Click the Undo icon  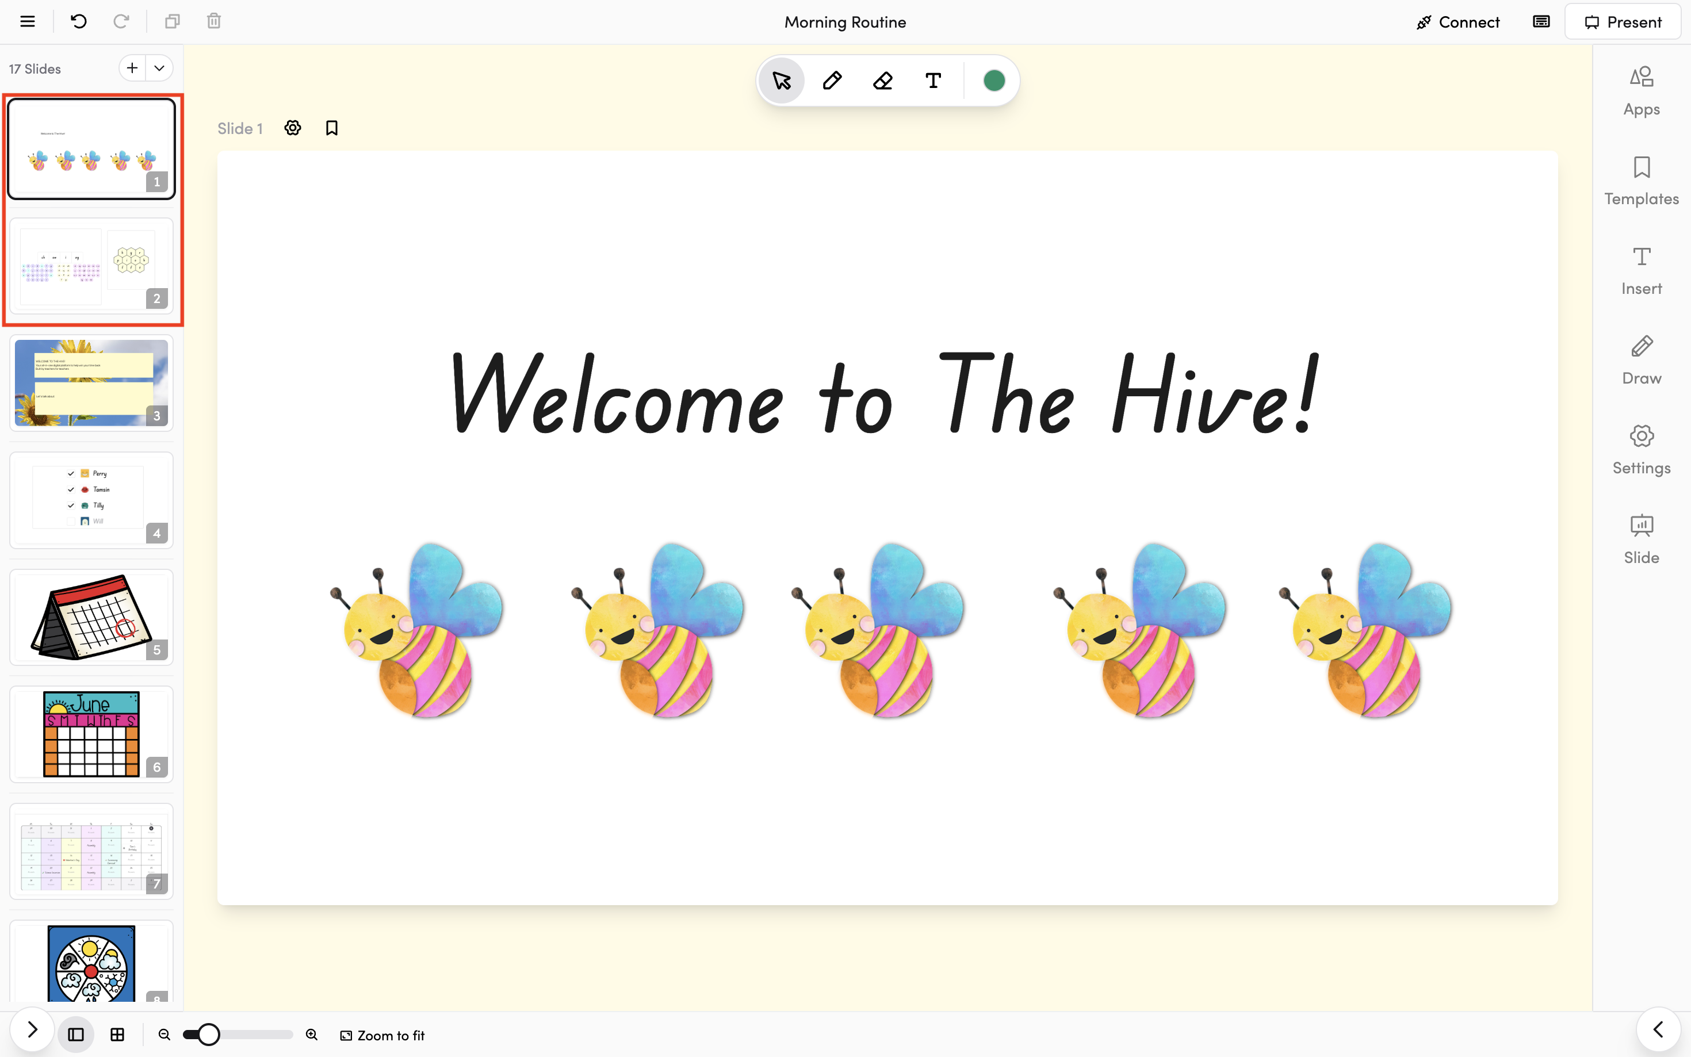click(x=78, y=21)
